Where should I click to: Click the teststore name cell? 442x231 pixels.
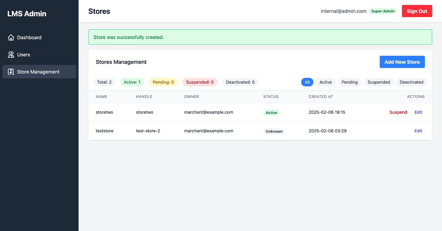(x=104, y=131)
